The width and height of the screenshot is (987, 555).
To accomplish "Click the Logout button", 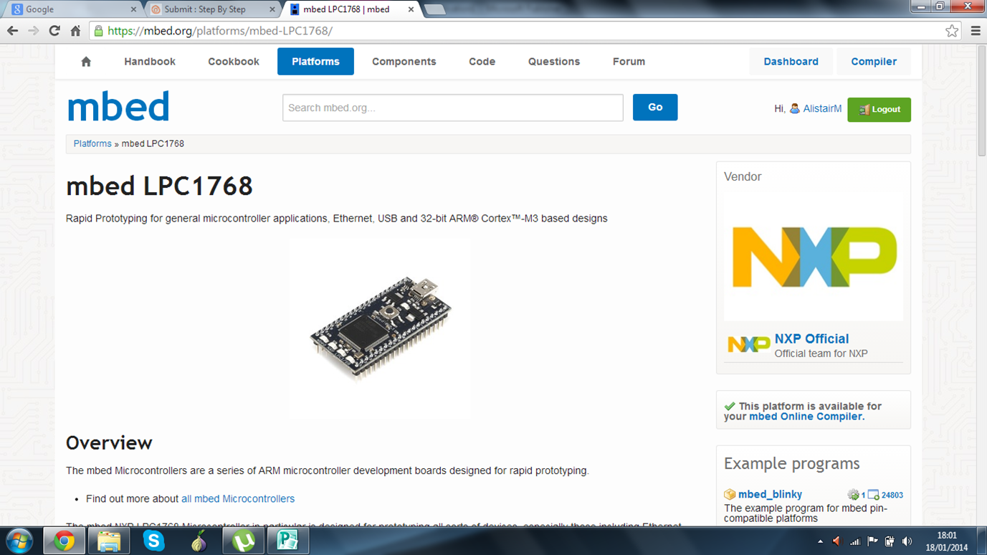I will click(x=879, y=110).
